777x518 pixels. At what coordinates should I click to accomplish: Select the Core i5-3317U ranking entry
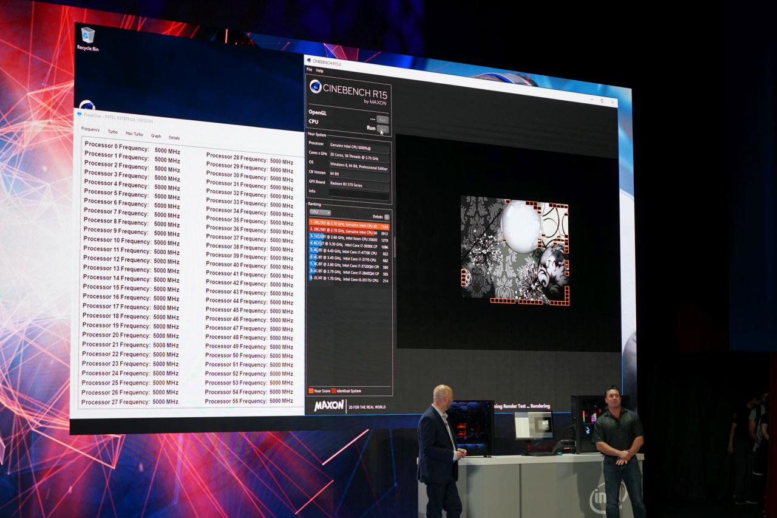pos(349,281)
